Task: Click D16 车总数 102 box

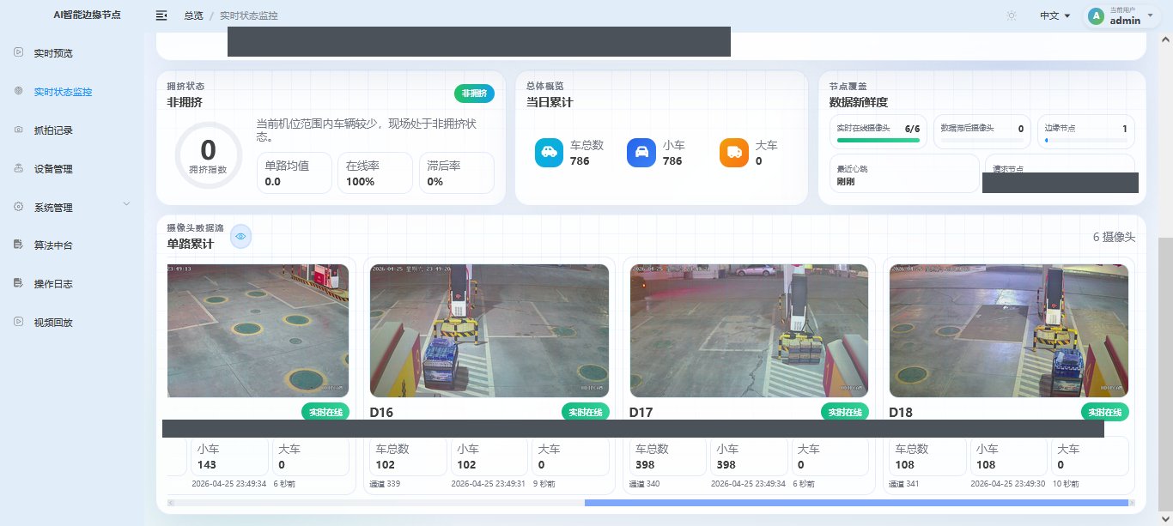Action: tap(409, 456)
